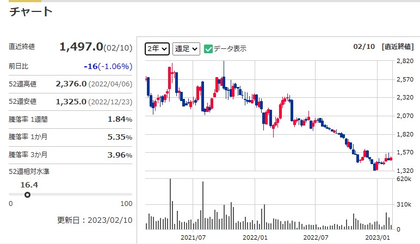Click the 更新日：2023/02/10 text
This screenshot has height=244, width=420.
pyautogui.click(x=95, y=220)
